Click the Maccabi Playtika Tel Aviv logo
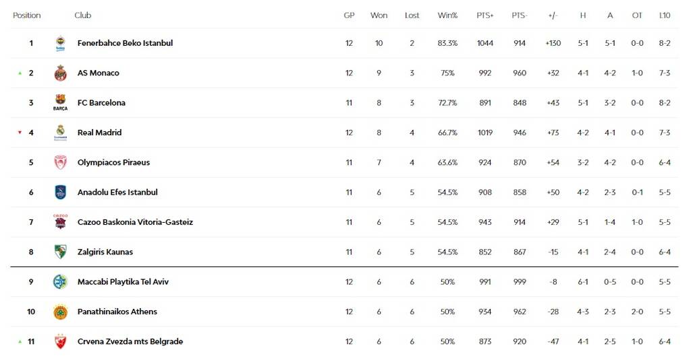The height and width of the screenshot is (356, 691). coord(60,282)
